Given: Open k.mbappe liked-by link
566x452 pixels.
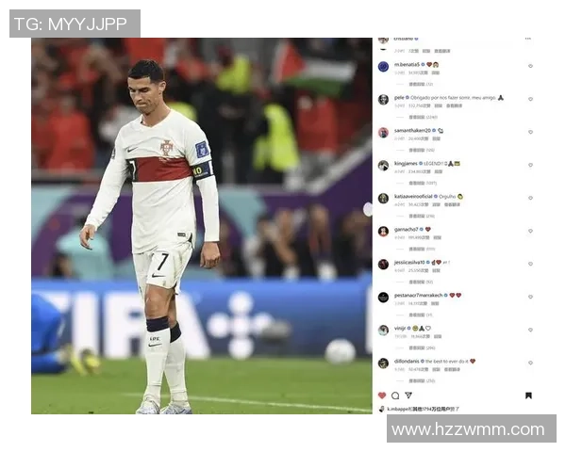Looking at the screenshot, I should [x=397, y=409].
